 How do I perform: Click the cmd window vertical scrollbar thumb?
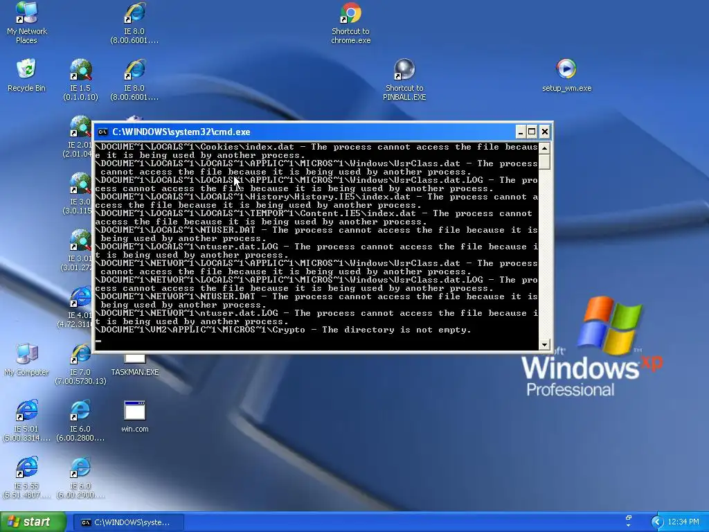click(544, 161)
